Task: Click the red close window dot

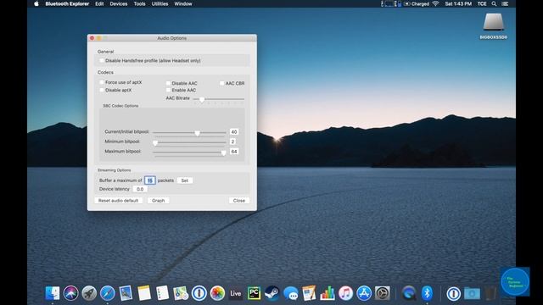Action: point(92,38)
